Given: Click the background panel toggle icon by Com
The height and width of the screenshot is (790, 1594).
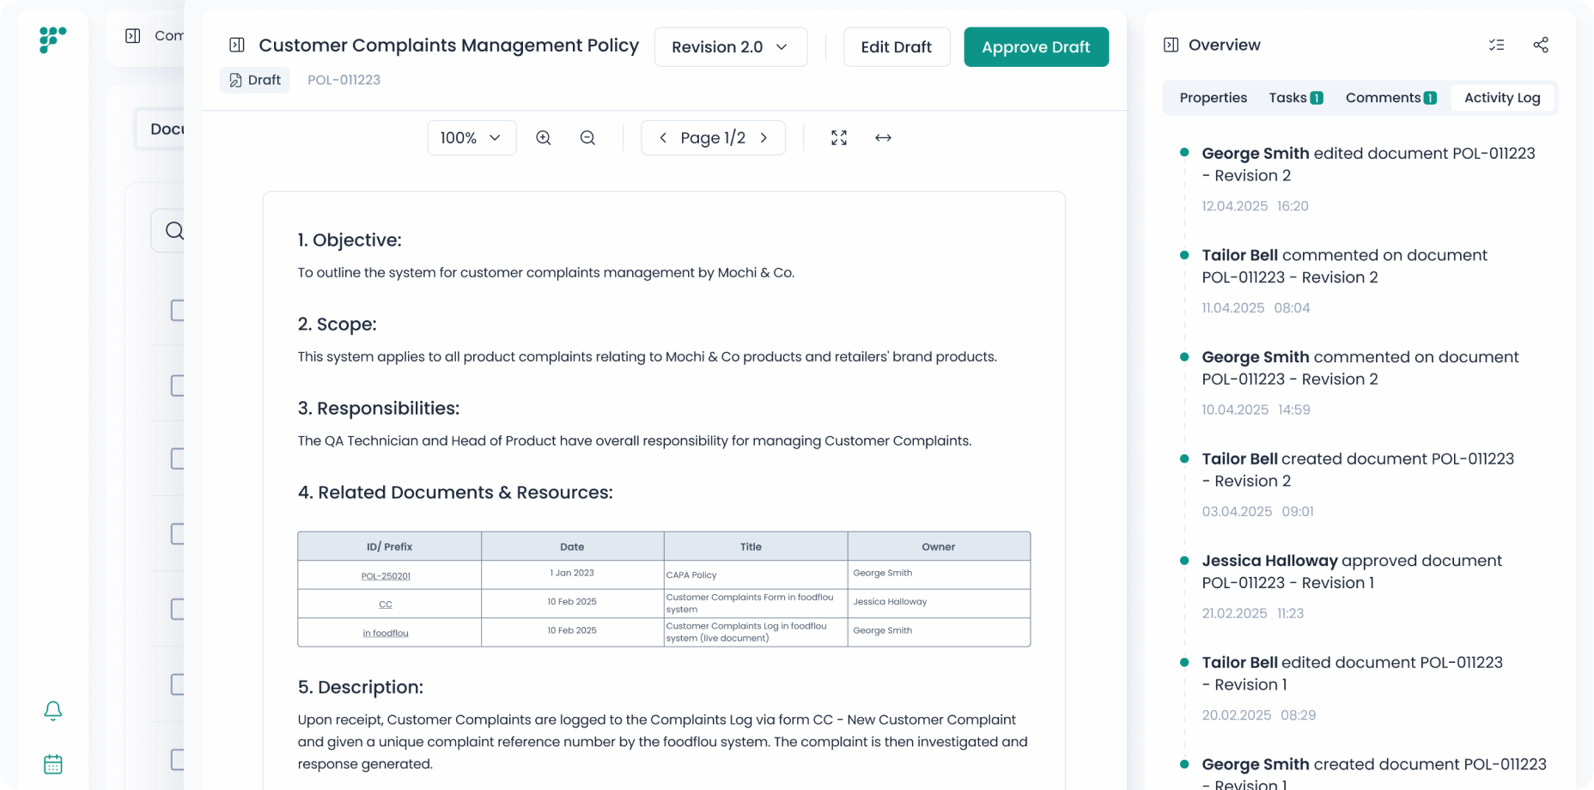Looking at the screenshot, I should (133, 36).
